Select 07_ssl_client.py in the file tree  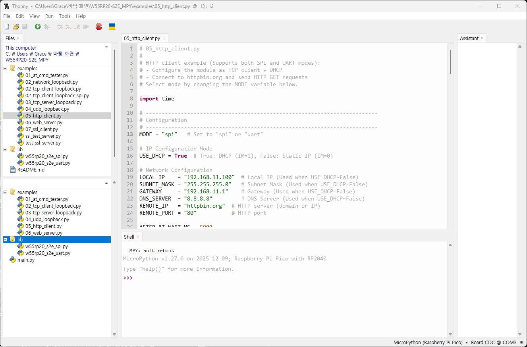tap(42, 129)
